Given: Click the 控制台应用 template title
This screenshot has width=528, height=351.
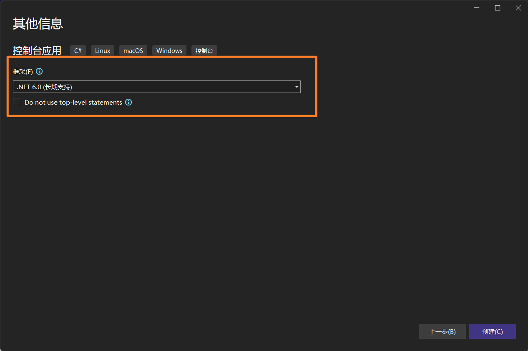Looking at the screenshot, I should 37,50.
